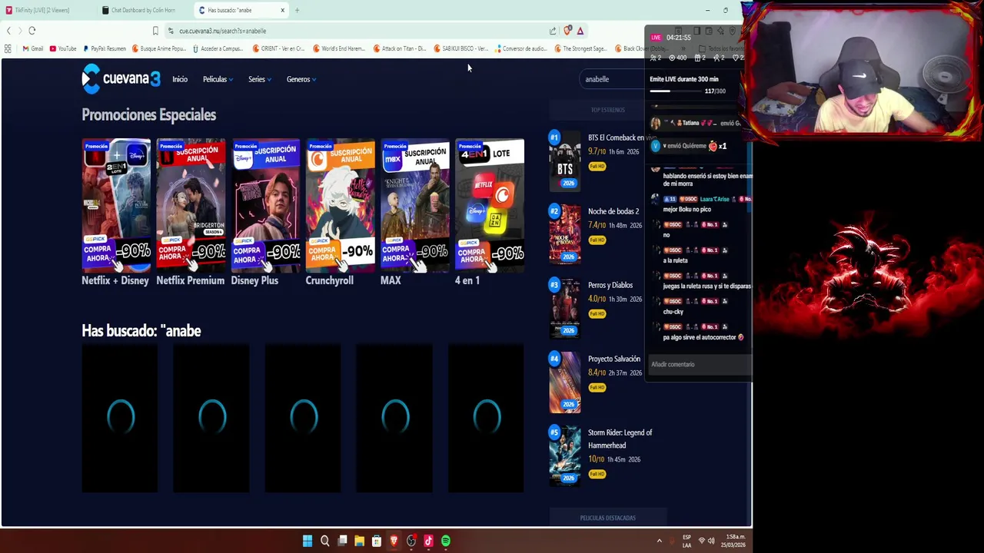The height and width of the screenshot is (553, 984).
Task: Open Attack on Titan bookmark
Action: click(x=400, y=48)
